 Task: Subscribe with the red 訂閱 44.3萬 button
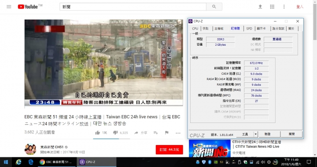[170, 150]
